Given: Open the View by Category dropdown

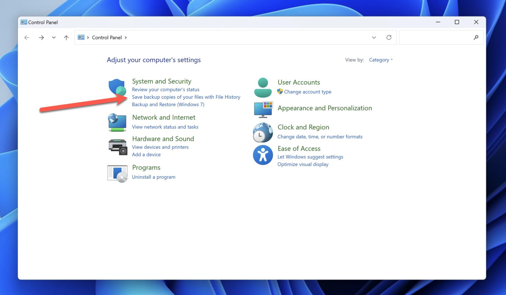Looking at the screenshot, I should coord(380,60).
